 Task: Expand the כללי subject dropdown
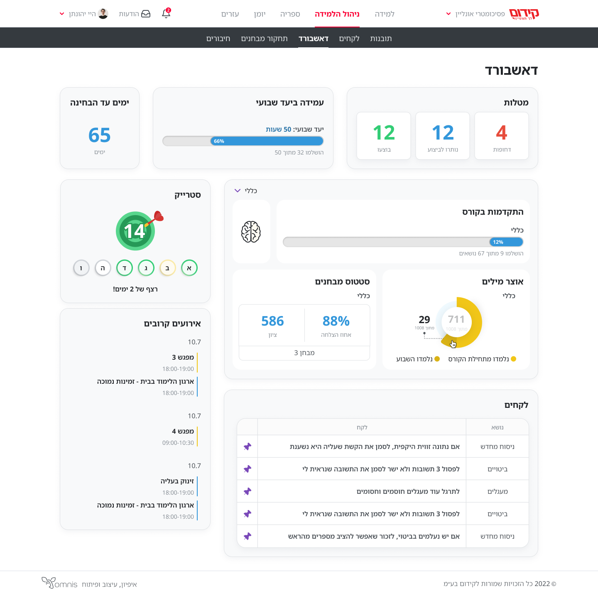[x=245, y=191]
